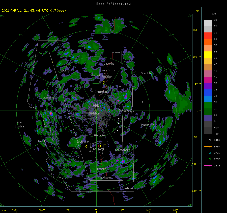
Task: Click the Ponoka city label
Action: (x=115, y=52)
